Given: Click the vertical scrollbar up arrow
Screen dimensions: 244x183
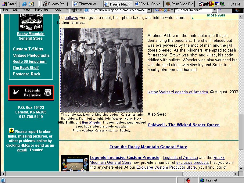Looking at the screenshot, I should pyautogui.click(x=241, y=17).
